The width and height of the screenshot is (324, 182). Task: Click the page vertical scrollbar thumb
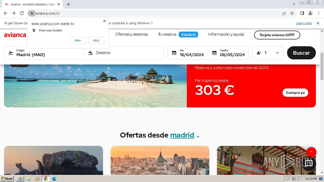click(x=322, y=66)
